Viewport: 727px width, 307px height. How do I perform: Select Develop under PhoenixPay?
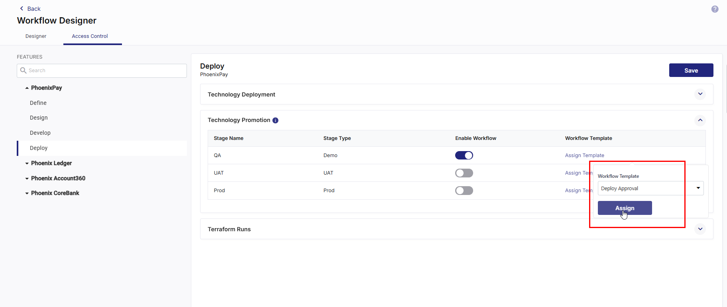[40, 133]
